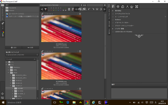Expand the HTML folder node

[x=8, y=70]
